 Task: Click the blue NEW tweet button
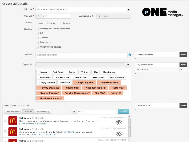click(124, 111)
